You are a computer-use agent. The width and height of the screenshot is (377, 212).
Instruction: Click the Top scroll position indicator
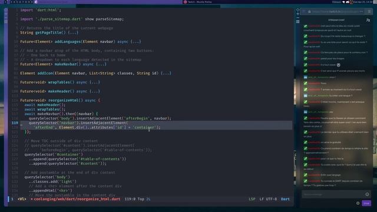point(141,199)
